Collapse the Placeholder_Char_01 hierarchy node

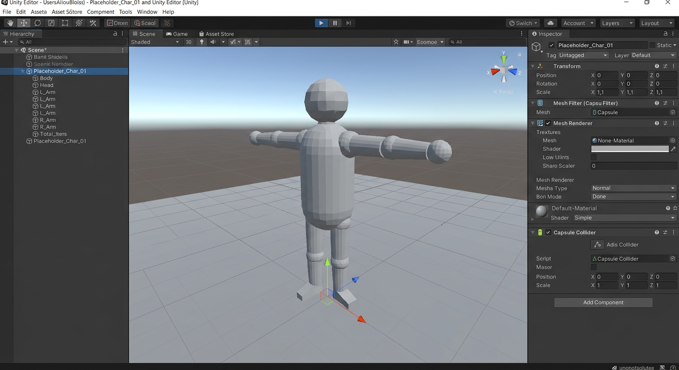tap(22, 71)
